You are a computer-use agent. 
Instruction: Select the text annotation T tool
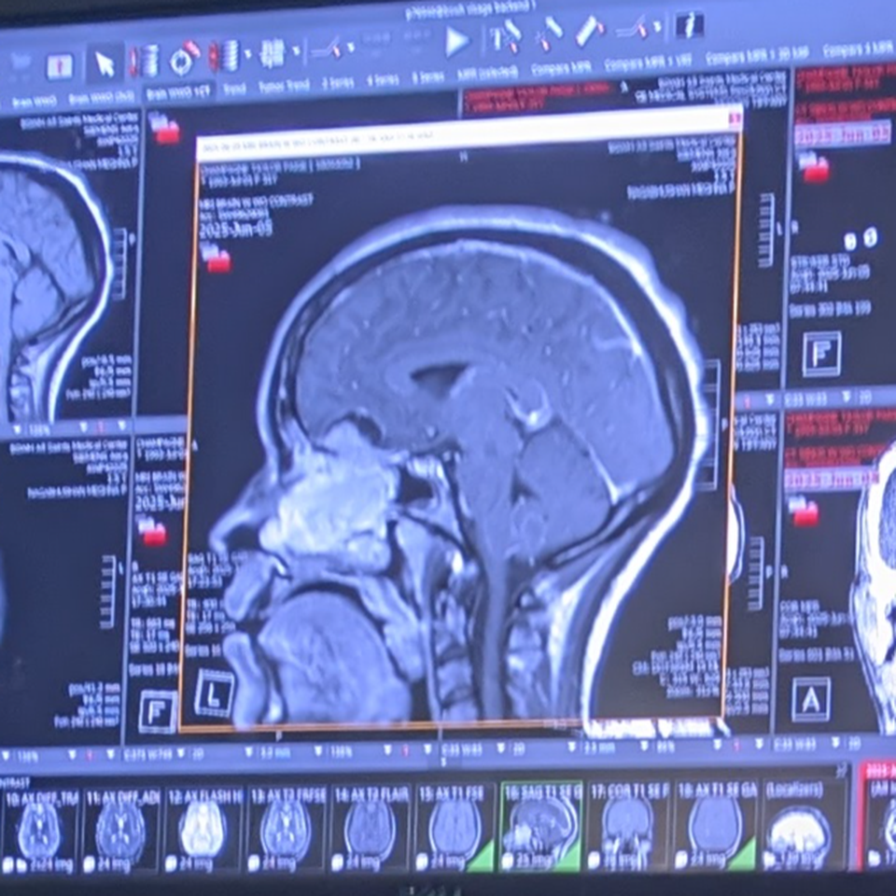pos(505,37)
